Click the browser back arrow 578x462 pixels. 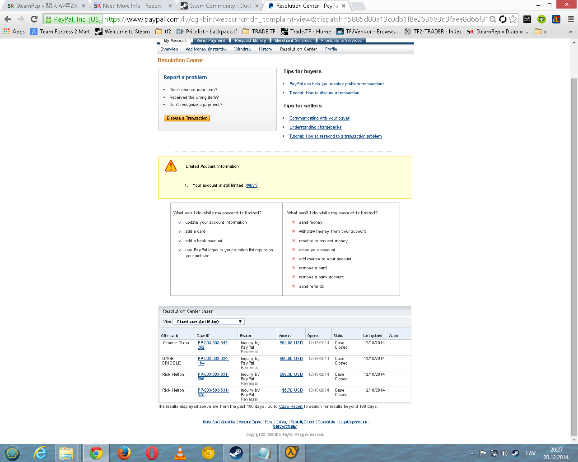pos(8,19)
